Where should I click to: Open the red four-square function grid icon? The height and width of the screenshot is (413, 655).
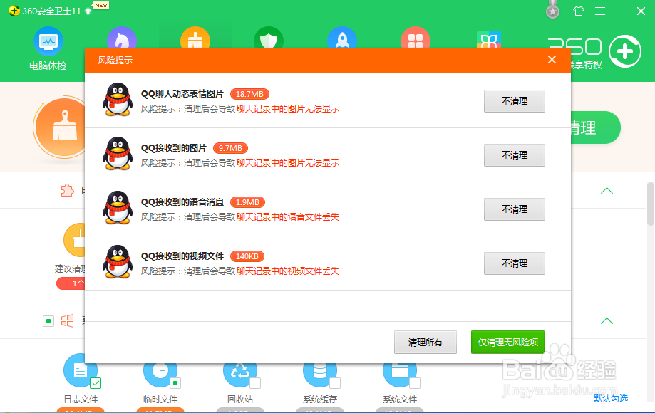pos(416,38)
